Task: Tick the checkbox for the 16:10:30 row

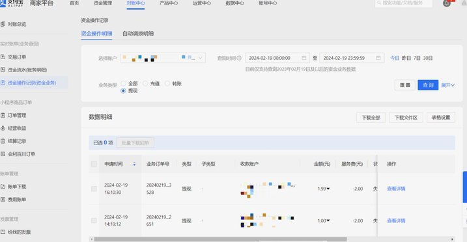Action: pos(94,189)
